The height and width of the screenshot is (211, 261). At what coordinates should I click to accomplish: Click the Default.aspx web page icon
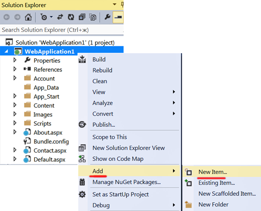27,159
